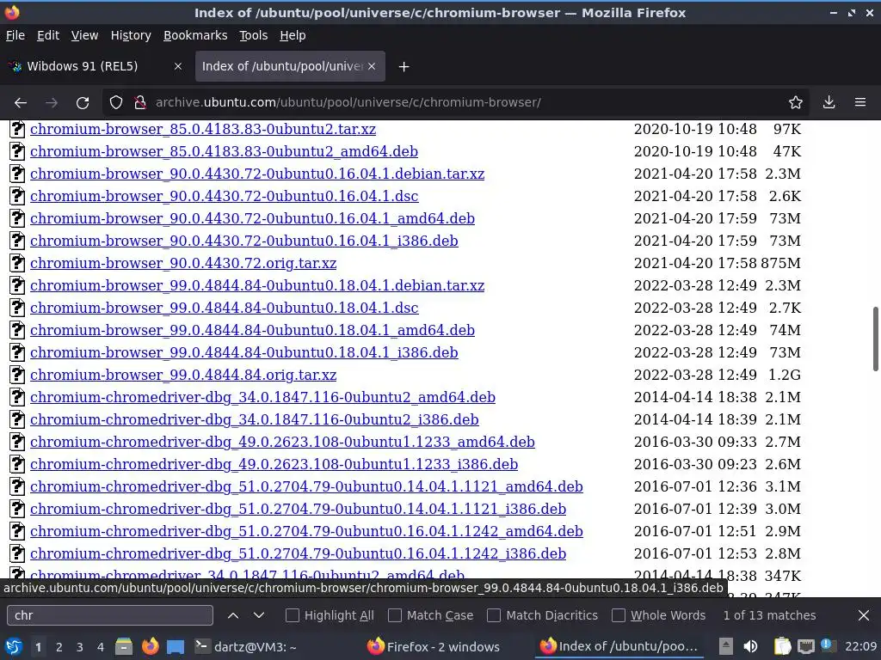Open network status tray icon

click(x=805, y=647)
